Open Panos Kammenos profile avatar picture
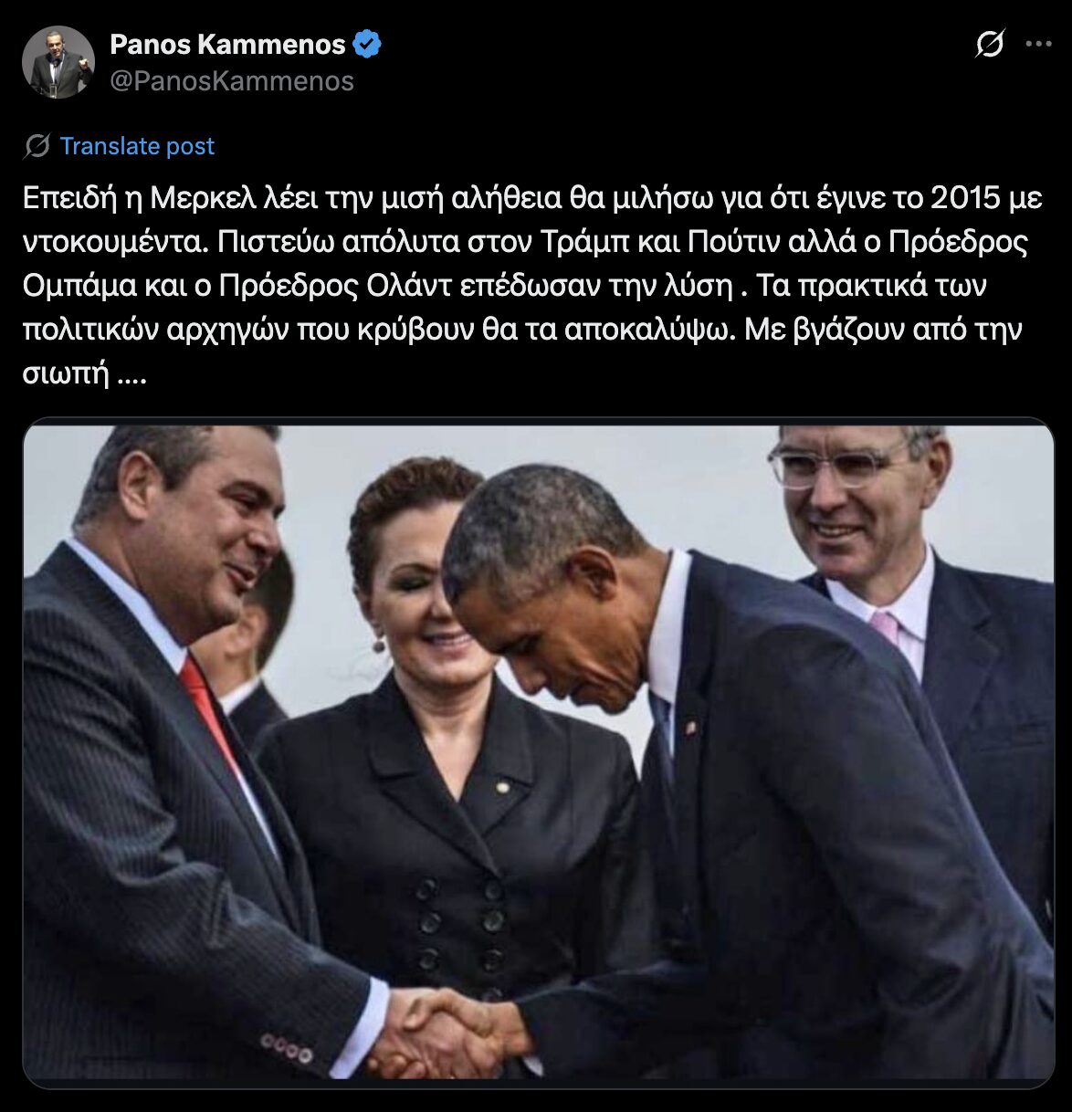This screenshot has height=1112, width=1072. pos(58,62)
